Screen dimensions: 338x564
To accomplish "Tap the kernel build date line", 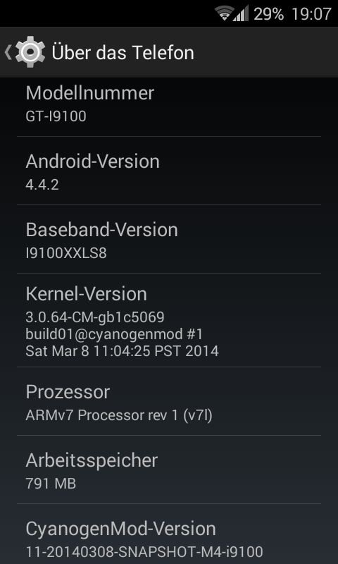I will click(x=122, y=350).
